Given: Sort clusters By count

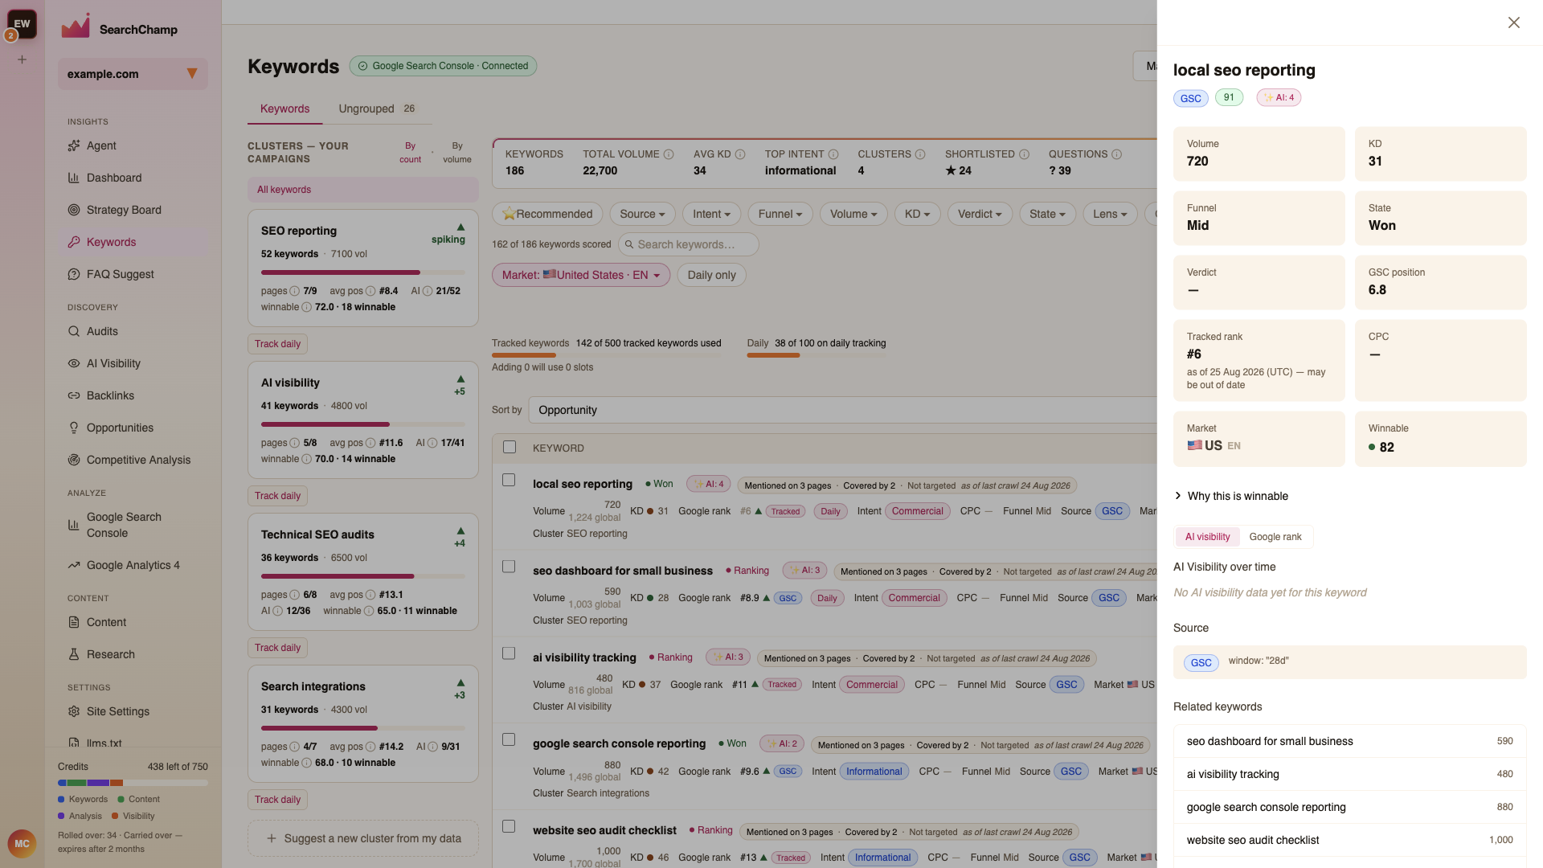Looking at the screenshot, I should (410, 153).
